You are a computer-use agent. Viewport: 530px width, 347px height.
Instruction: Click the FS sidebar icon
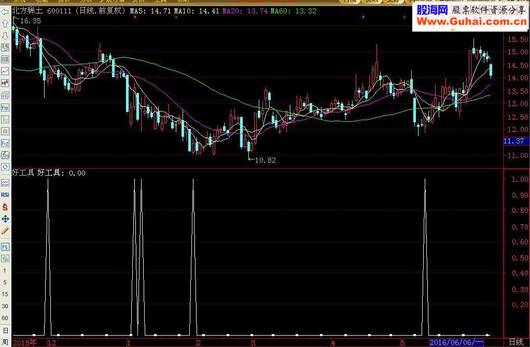pos(5,247)
